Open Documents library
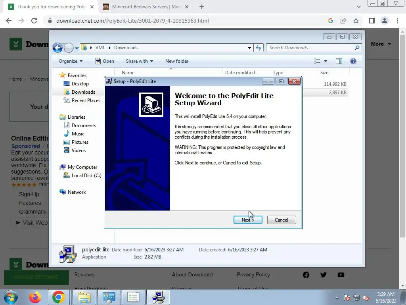Image resolution: width=406 pixels, height=305 pixels. coord(84,125)
